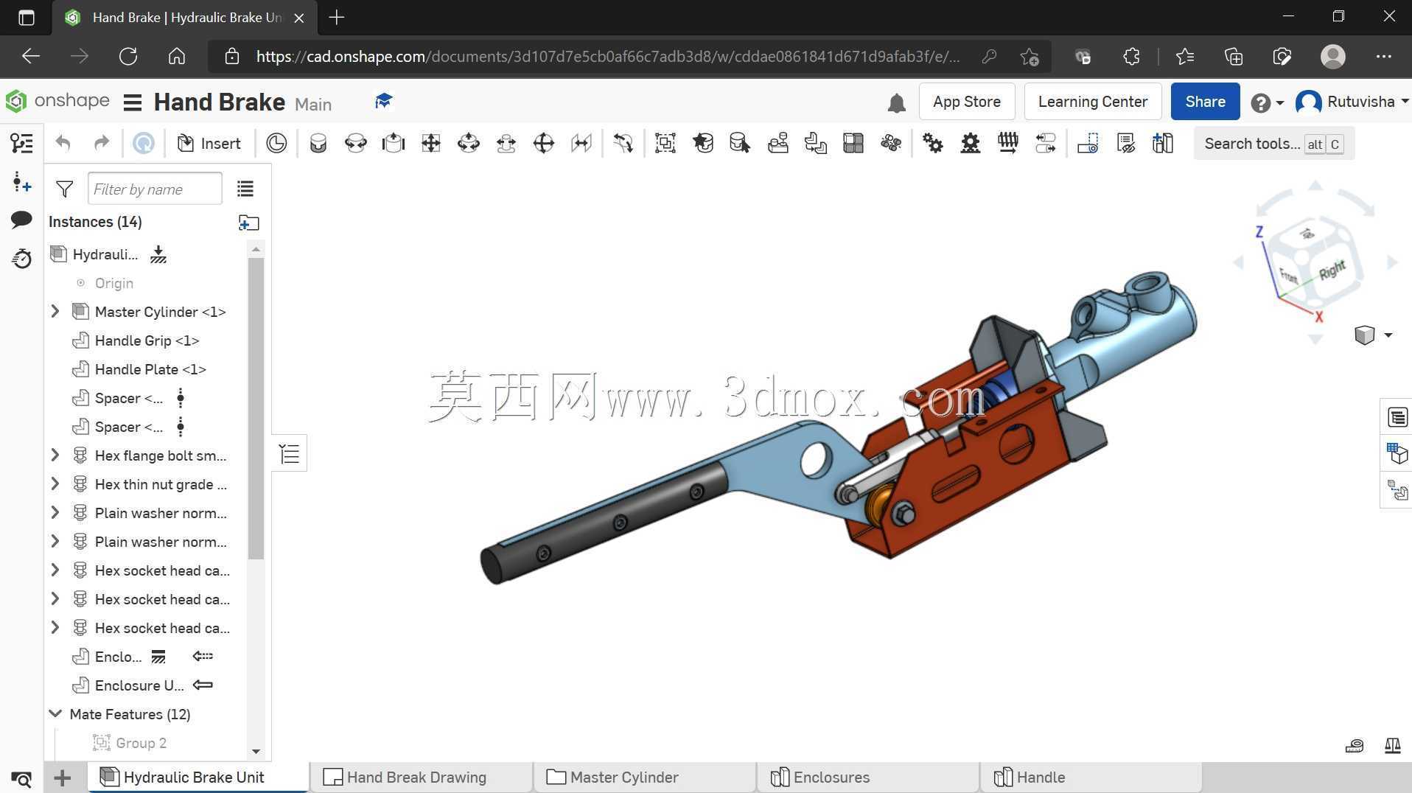
Task: Click the circular regenerate icon in toolbar
Action: click(144, 143)
